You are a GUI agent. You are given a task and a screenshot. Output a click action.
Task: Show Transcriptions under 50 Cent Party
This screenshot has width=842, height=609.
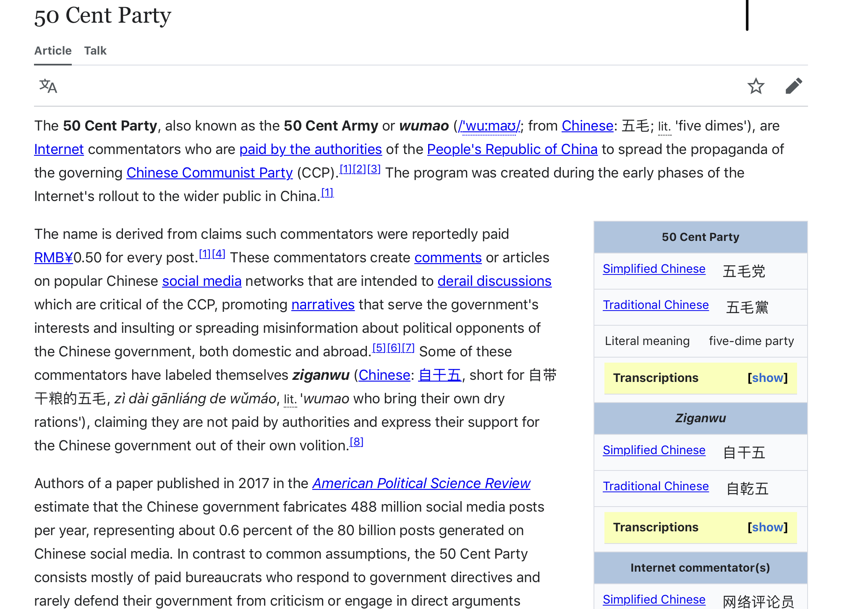pyautogui.click(x=768, y=378)
